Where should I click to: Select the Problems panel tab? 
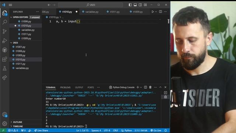pyautogui.click(x=65, y=88)
